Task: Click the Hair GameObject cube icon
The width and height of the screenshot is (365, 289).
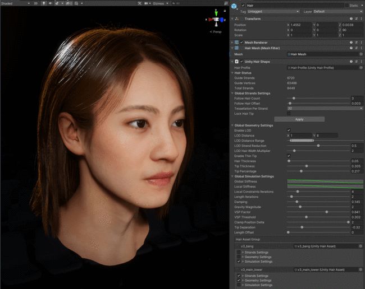Action: tap(235, 6)
